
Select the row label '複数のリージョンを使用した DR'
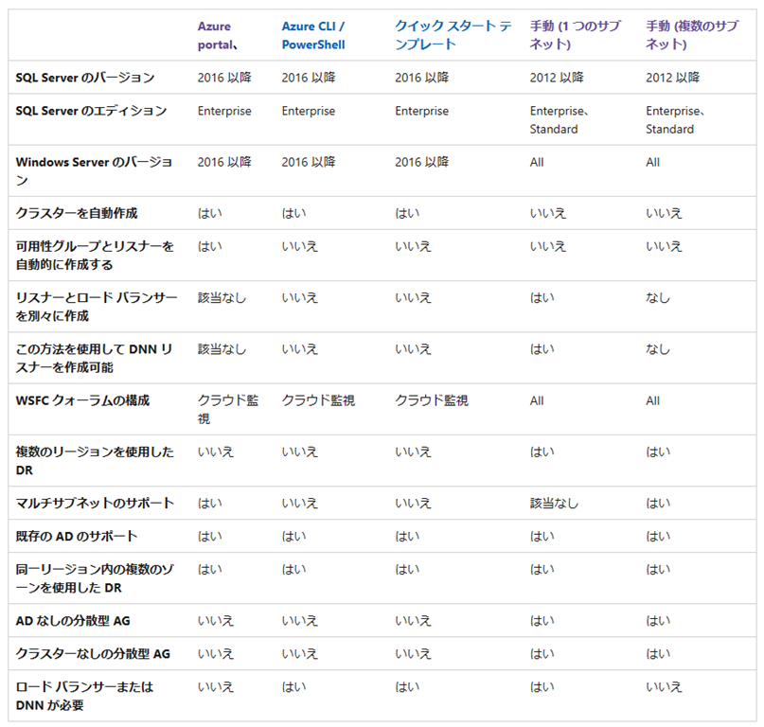pyautogui.click(x=95, y=461)
